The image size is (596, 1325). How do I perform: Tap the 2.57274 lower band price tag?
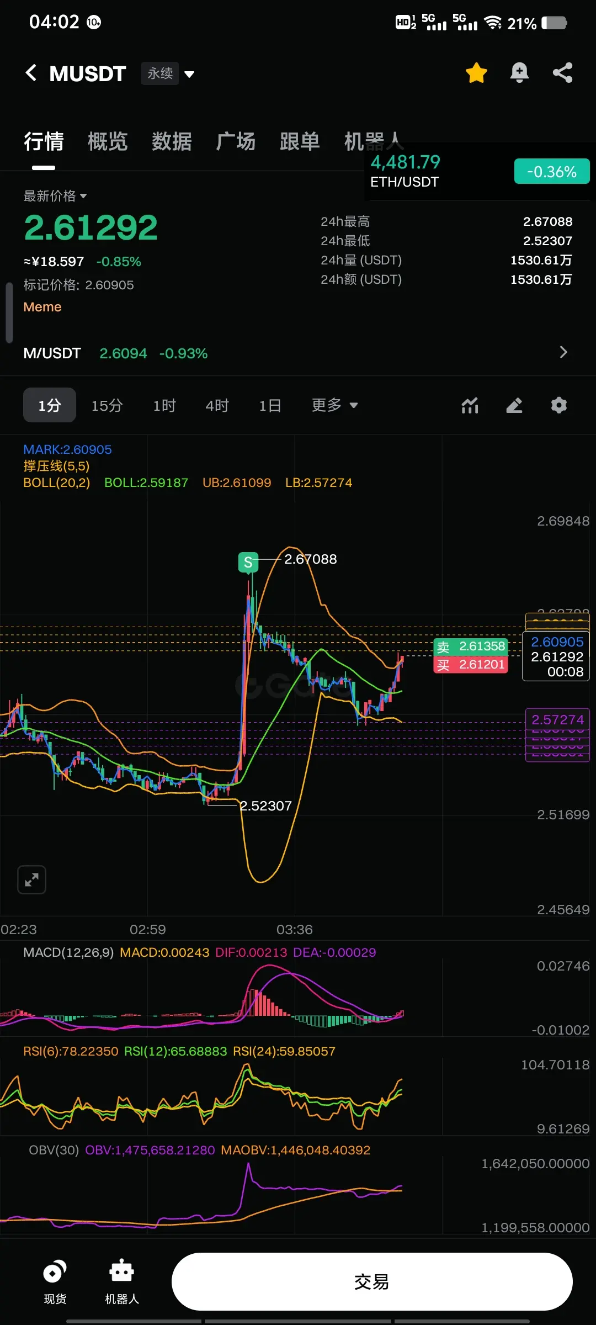(557, 719)
